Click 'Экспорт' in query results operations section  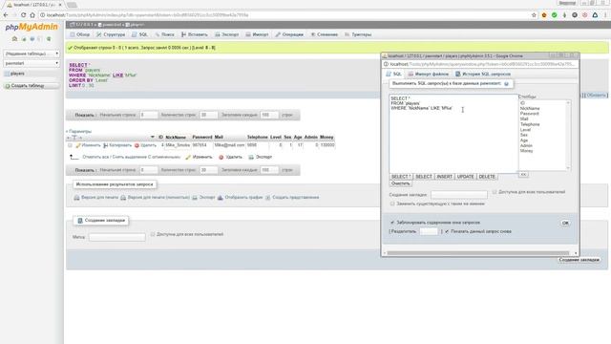coord(203,198)
